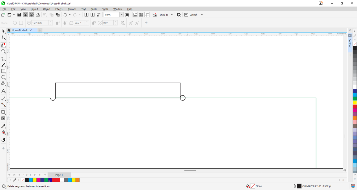Click outline color indicator in status bar
Viewport: 357px width, 190px height.
pos(299,186)
